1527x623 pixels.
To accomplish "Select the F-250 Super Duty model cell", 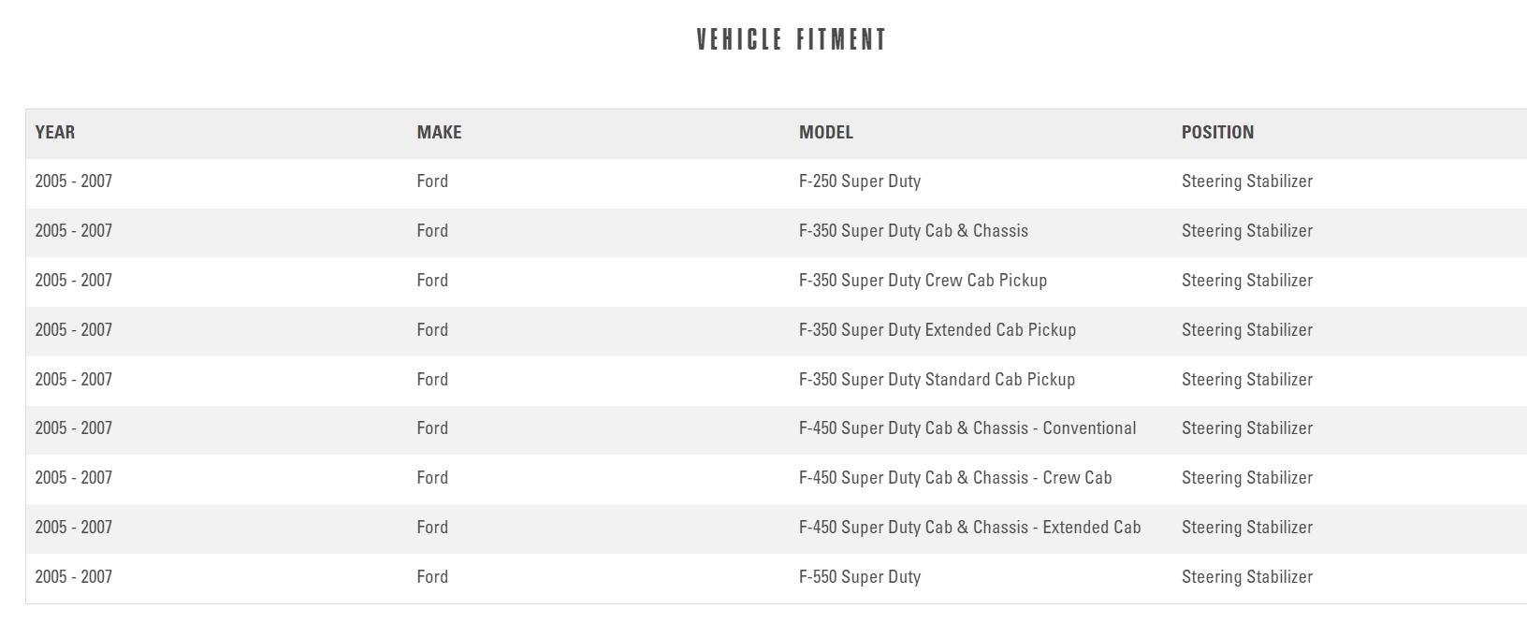I will pos(859,181).
